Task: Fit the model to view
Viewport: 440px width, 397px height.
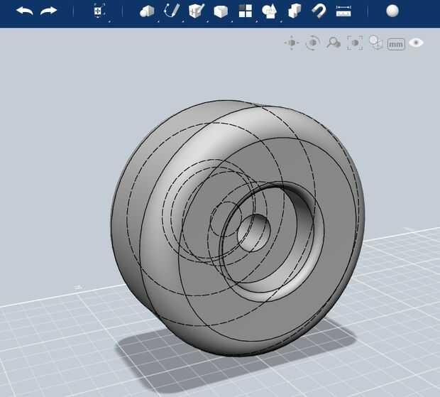Action: coord(355,43)
